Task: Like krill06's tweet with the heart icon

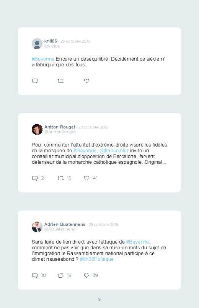Action: [x=86, y=81]
